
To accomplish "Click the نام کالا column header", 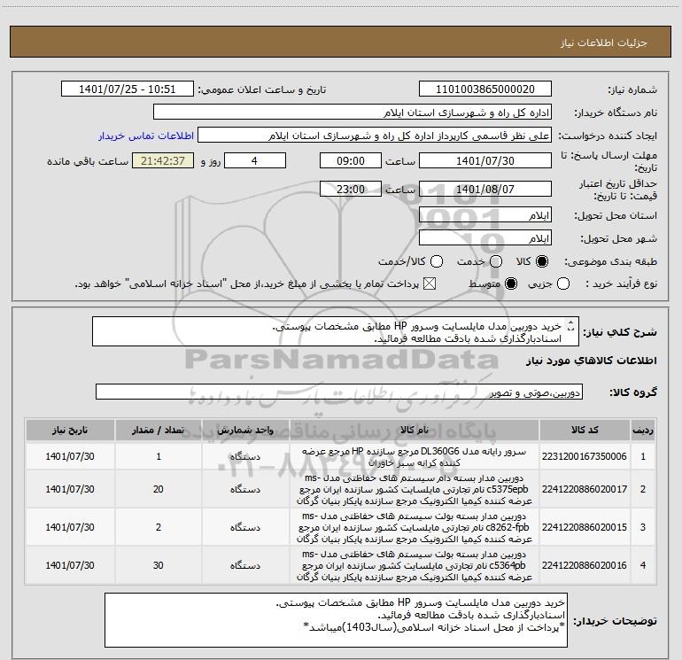I will (x=415, y=430).
